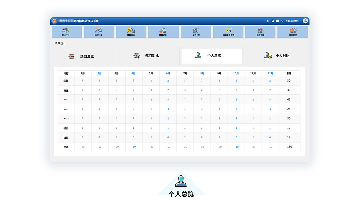Select the 机巡 row label

click(66, 138)
